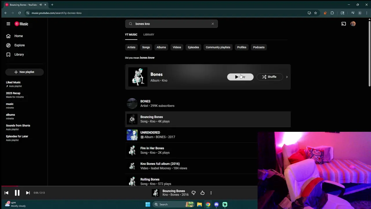Screen dimensions: 371x209
Task: Click the 'bones know' search suggestion
Action: point(147,58)
